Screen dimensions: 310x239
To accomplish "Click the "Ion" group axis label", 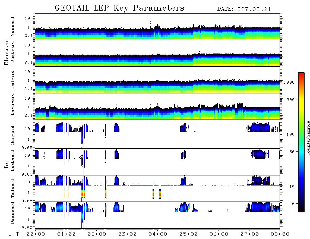I will [x=7, y=163].
